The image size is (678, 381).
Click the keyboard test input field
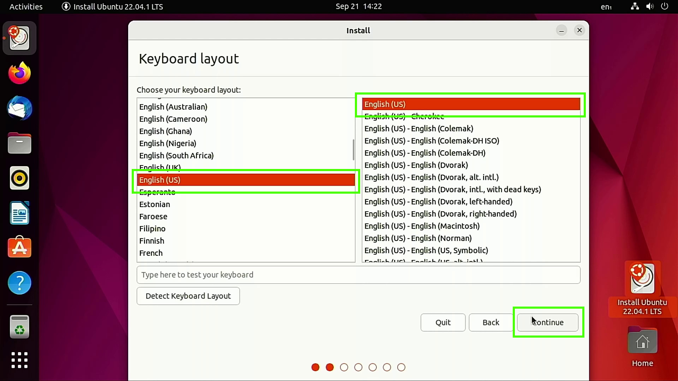click(x=358, y=274)
